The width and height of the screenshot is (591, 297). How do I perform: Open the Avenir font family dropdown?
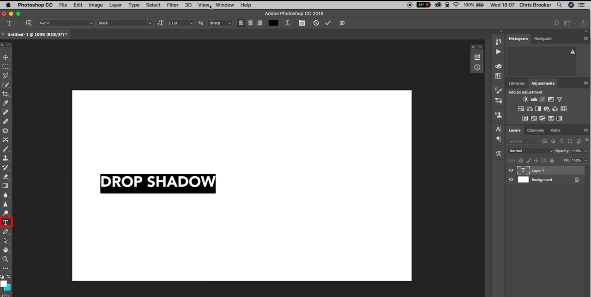pos(66,23)
